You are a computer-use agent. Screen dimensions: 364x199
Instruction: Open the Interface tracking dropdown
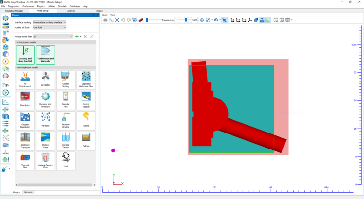point(50,22)
